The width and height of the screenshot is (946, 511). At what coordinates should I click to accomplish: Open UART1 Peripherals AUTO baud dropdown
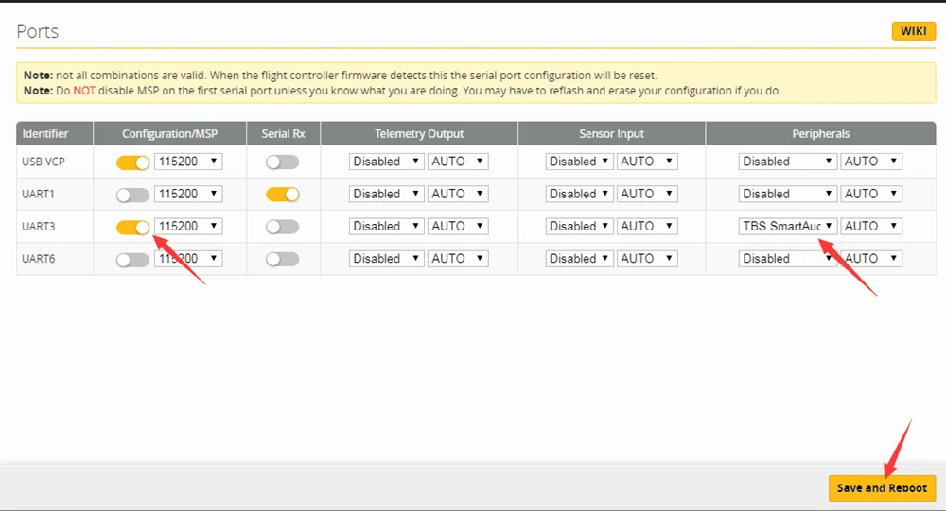871,194
